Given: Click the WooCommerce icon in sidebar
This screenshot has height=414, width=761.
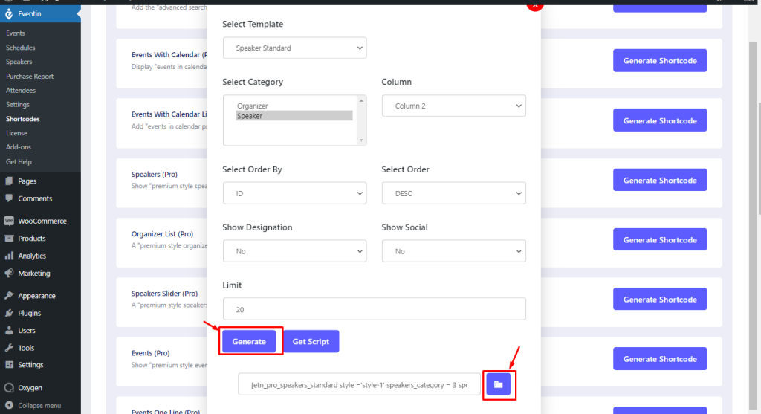Looking at the screenshot, I should (9, 221).
